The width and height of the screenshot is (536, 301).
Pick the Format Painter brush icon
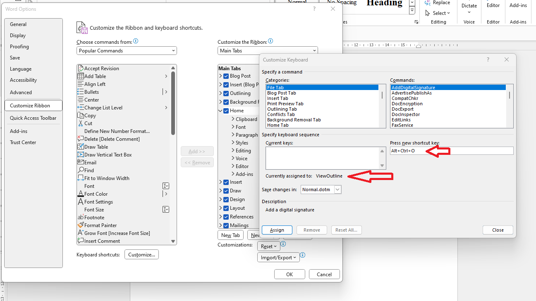tap(81, 225)
